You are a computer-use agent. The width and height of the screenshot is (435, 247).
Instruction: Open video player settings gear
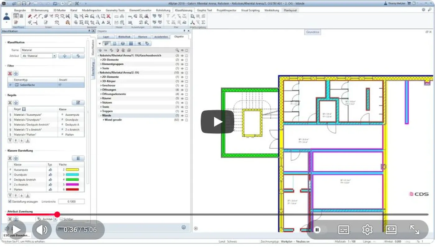[367, 230]
